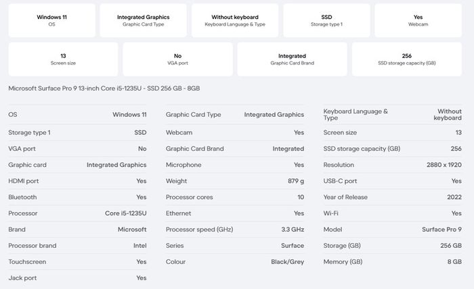Image resolution: width=474 pixels, height=289 pixels.
Task: Select the Year of Release 2022 row
Action: (x=392, y=197)
